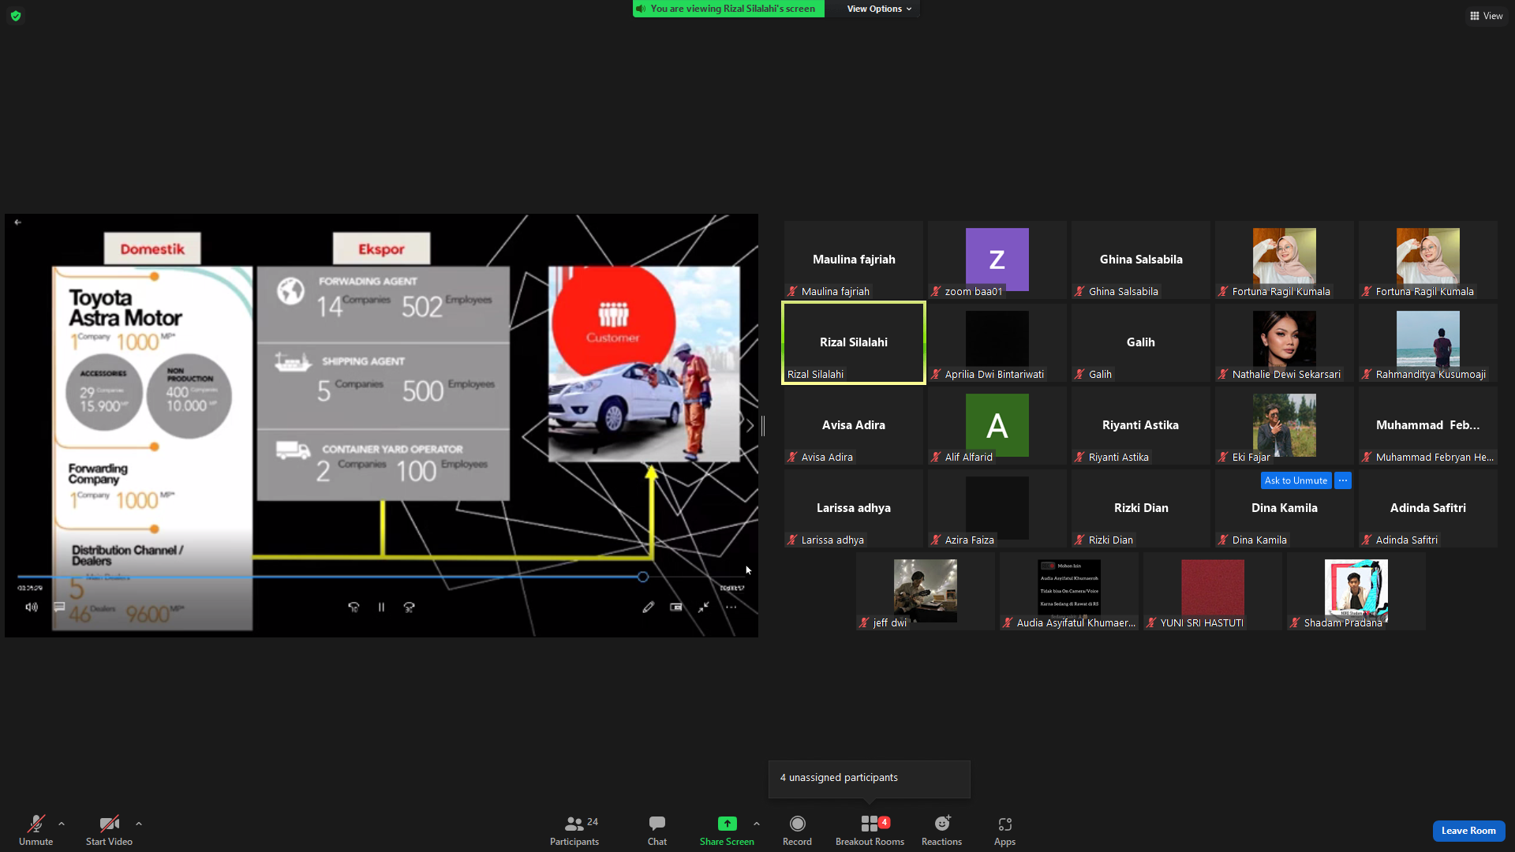Leave the room
The width and height of the screenshot is (1515, 852).
pos(1468,831)
